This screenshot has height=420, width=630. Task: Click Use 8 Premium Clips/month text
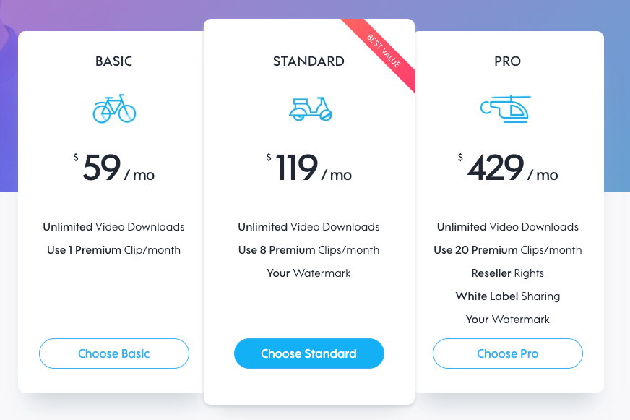click(308, 250)
